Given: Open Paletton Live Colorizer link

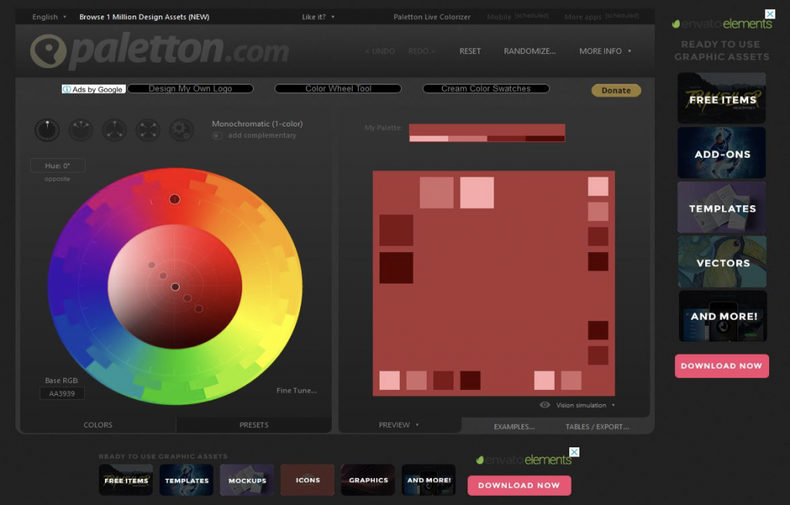Looking at the screenshot, I should coord(432,17).
